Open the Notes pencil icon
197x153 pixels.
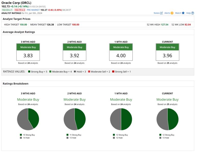click(161, 13)
